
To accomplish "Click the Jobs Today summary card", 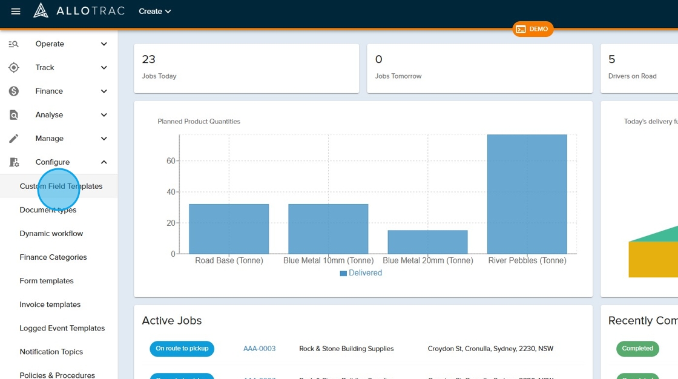I will coord(242,68).
